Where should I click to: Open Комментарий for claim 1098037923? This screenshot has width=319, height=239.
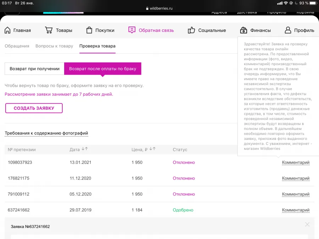296,163
